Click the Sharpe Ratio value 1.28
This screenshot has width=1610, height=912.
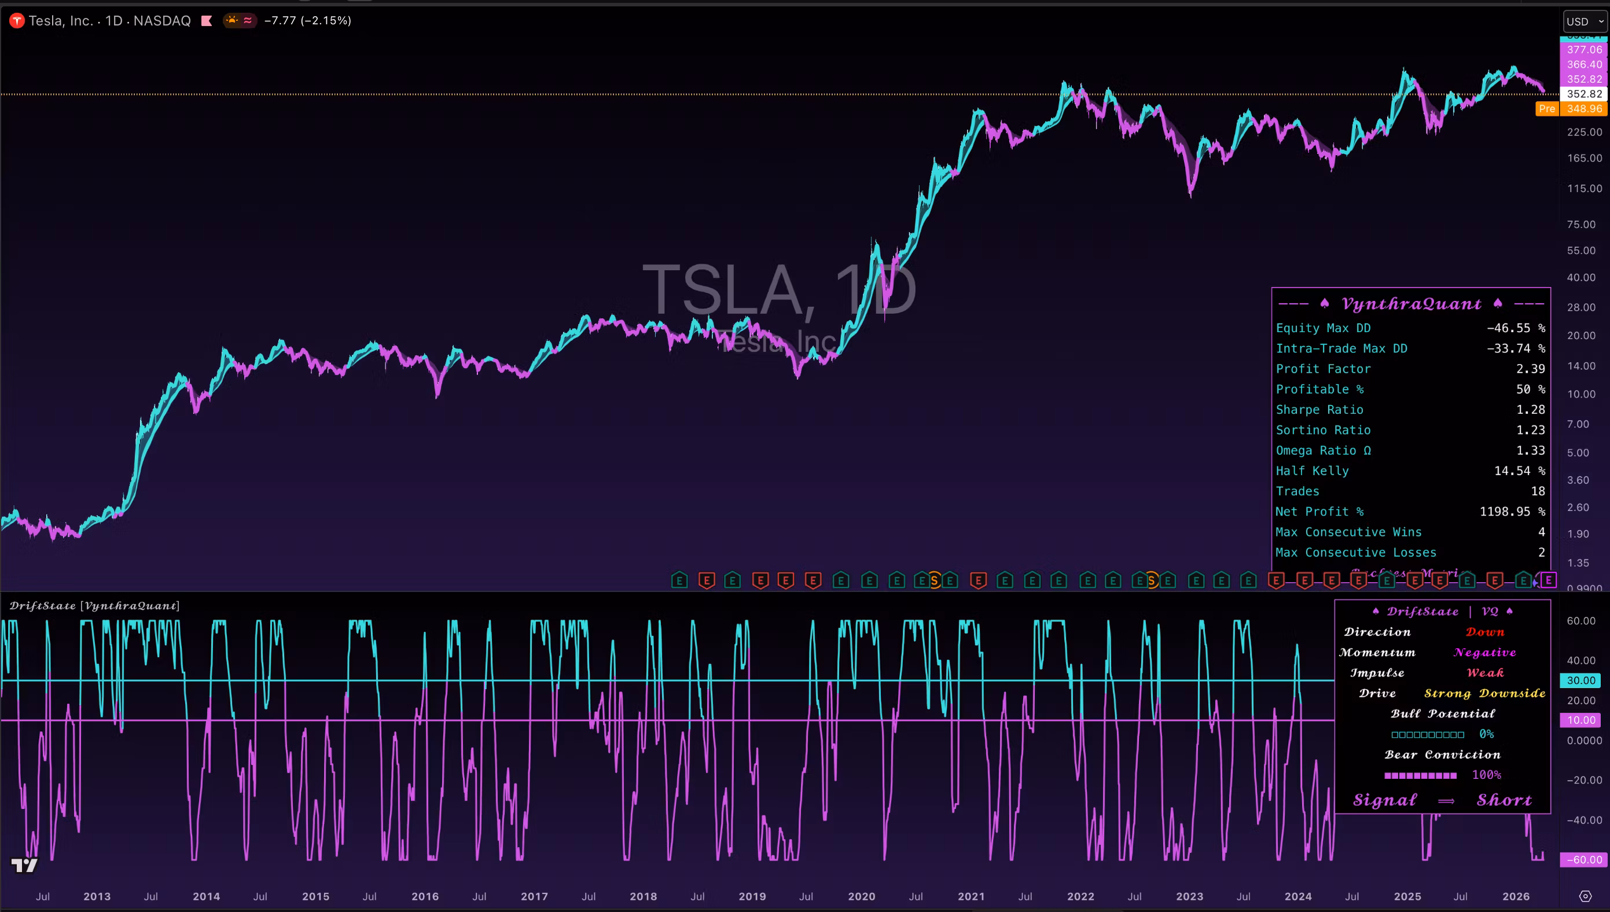[1531, 410]
